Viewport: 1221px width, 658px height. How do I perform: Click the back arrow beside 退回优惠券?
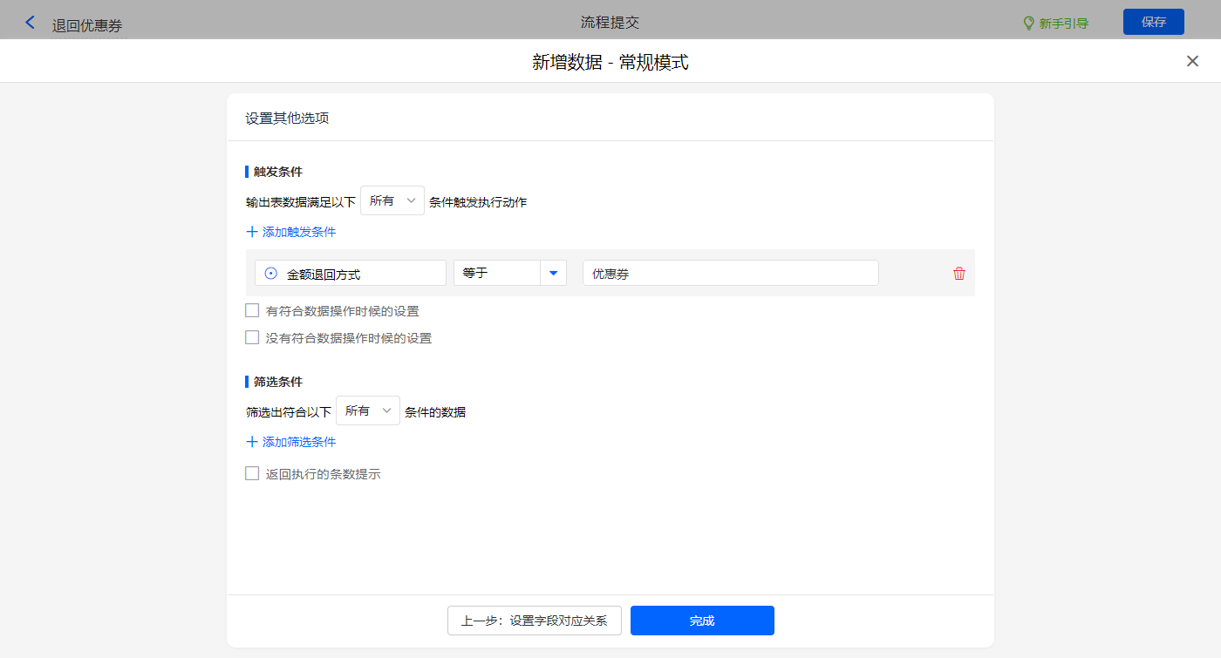(x=31, y=23)
